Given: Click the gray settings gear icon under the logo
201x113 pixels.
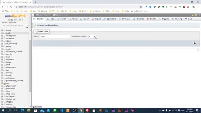Looking at the screenshot, I should (x=20, y=19).
